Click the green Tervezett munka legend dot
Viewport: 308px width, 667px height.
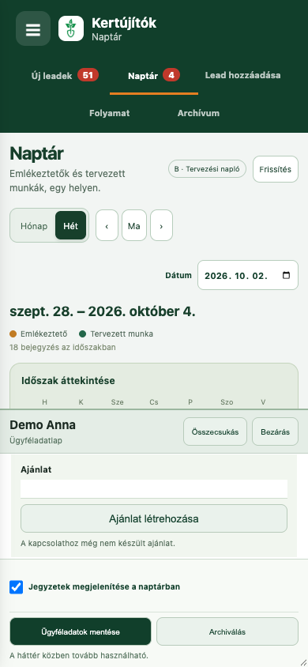point(83,334)
